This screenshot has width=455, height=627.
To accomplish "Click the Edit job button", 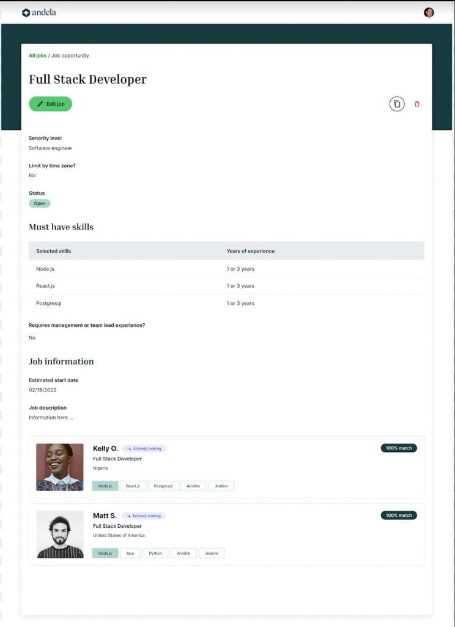I will (50, 103).
